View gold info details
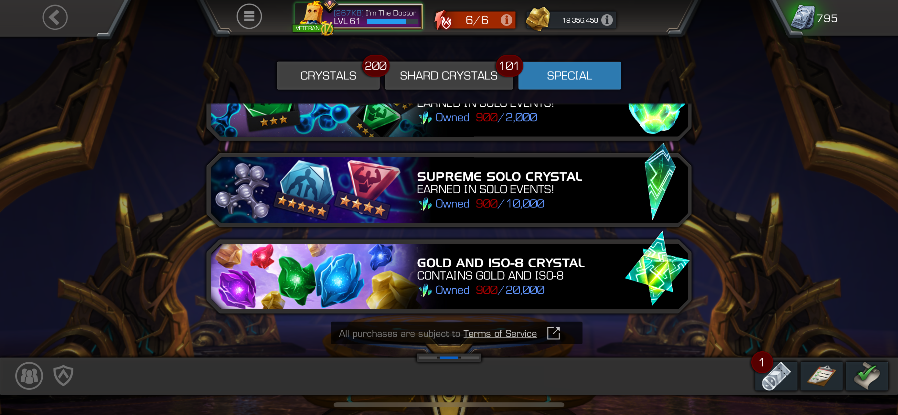Screen dimensions: 898x415 (607, 20)
